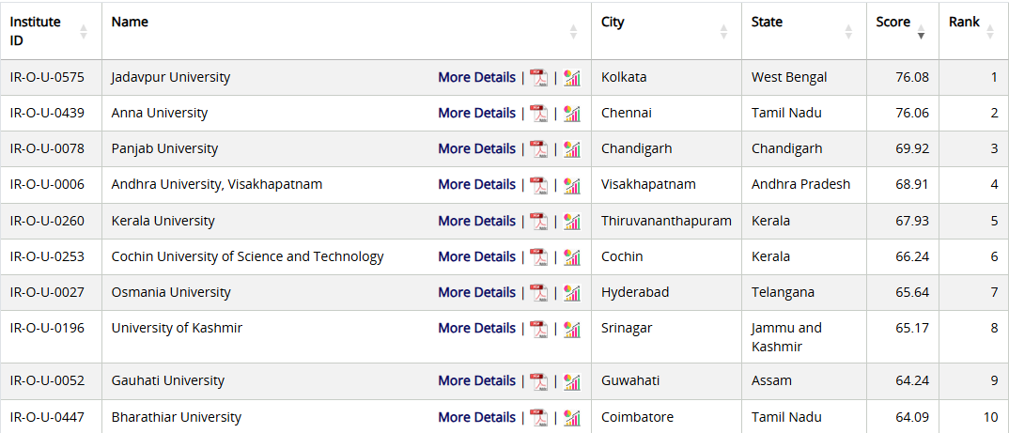Screen dimensions: 1009x433
Task: Show the graph icon for Bharathiar University
Action: click(571, 417)
